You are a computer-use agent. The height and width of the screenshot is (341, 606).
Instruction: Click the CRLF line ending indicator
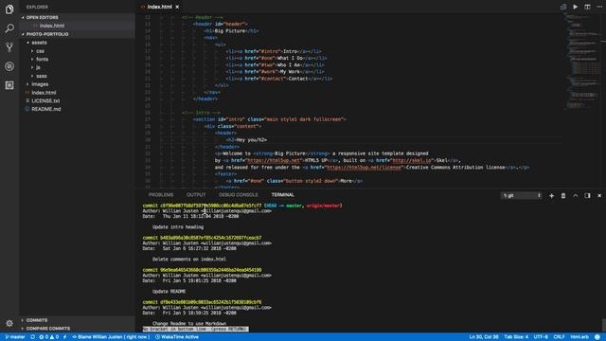pos(559,337)
